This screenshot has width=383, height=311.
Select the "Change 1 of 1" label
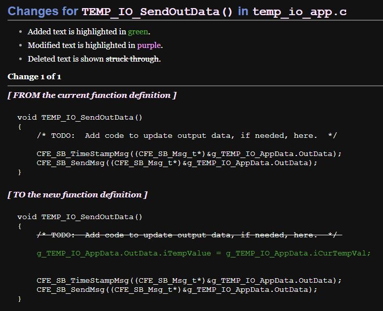tap(34, 77)
